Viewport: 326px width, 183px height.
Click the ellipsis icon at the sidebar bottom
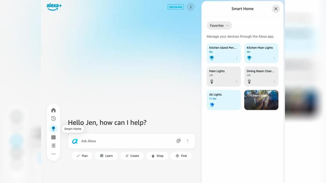[53, 154]
